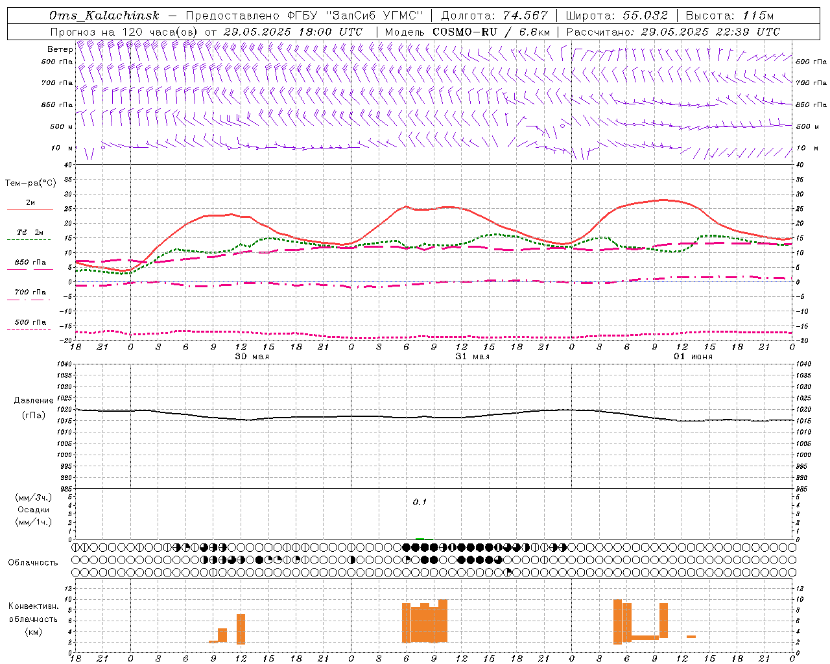The width and height of the screenshot is (830, 664).
Task: Click the calculated timestamp 29.05.2025 22:39 UTC
Action: coord(711,32)
